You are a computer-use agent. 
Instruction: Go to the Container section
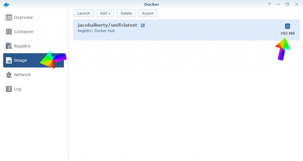pyautogui.click(x=33, y=32)
